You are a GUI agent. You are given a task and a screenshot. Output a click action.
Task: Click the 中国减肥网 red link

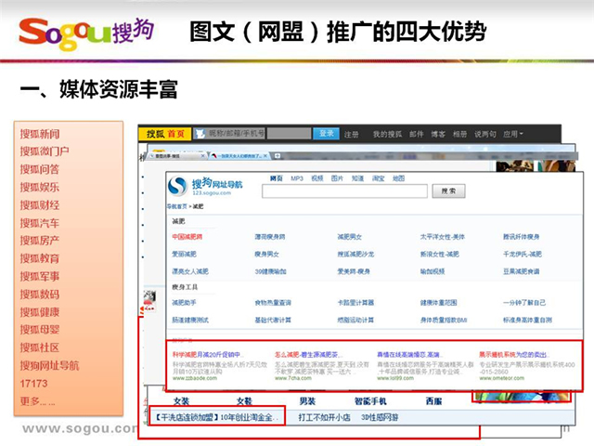[187, 237]
